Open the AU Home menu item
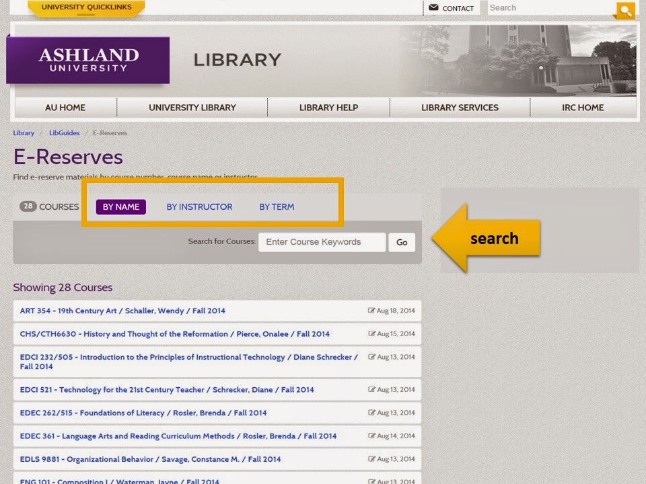The width and height of the screenshot is (646, 484). [65, 108]
